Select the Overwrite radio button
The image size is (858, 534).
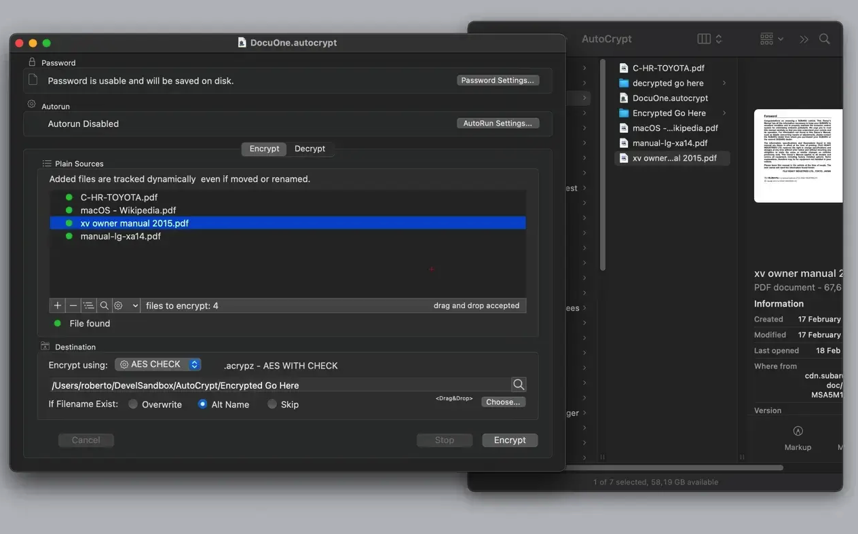(x=133, y=404)
